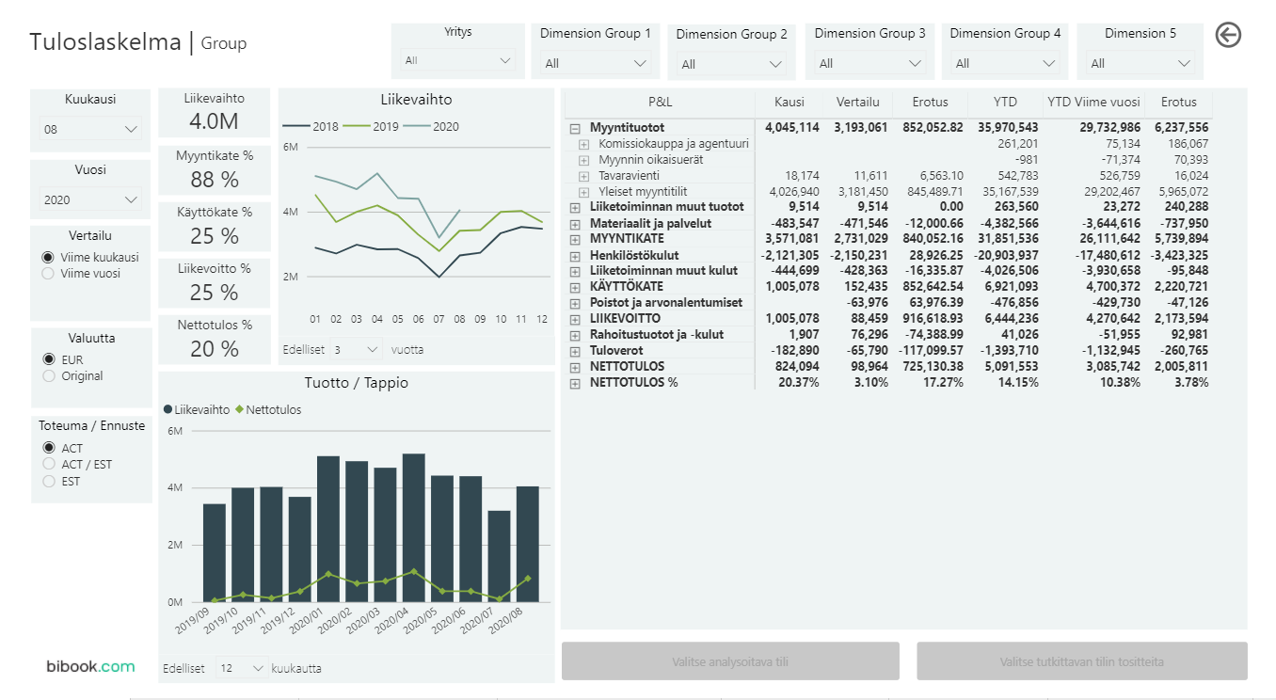This screenshot has width=1276, height=700.
Task: Choose ACT / EST radio option
Action: (48, 465)
